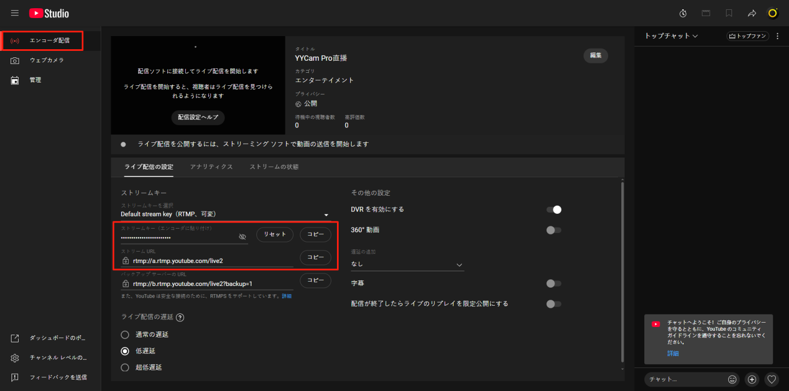
Task: Open emoji picker in chat box
Action: click(732, 379)
